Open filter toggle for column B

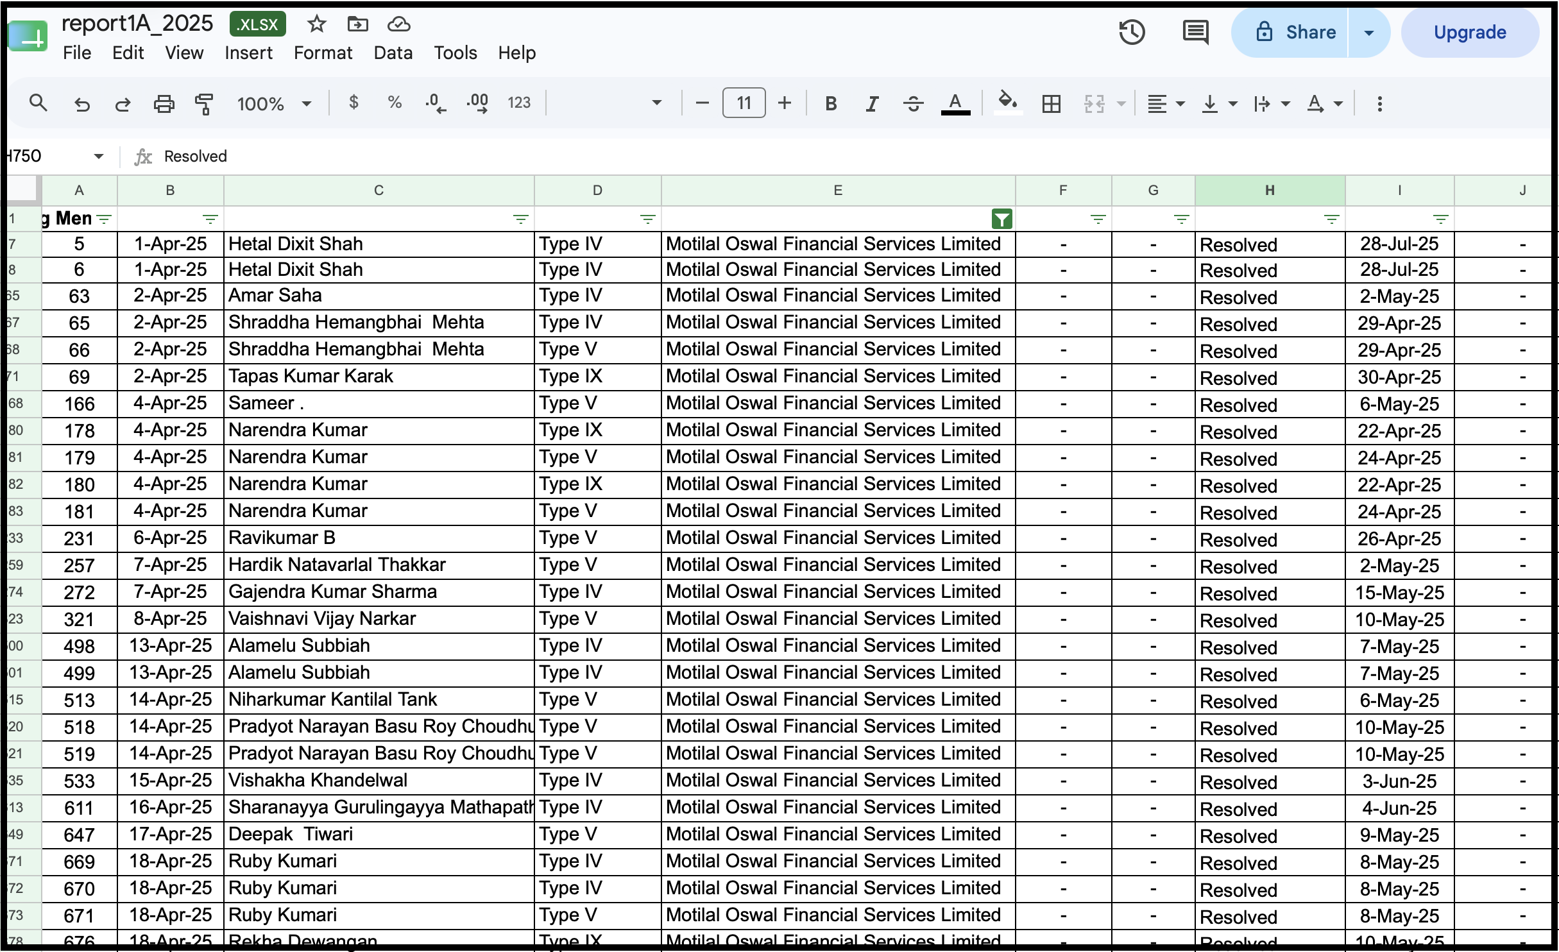[x=210, y=219]
